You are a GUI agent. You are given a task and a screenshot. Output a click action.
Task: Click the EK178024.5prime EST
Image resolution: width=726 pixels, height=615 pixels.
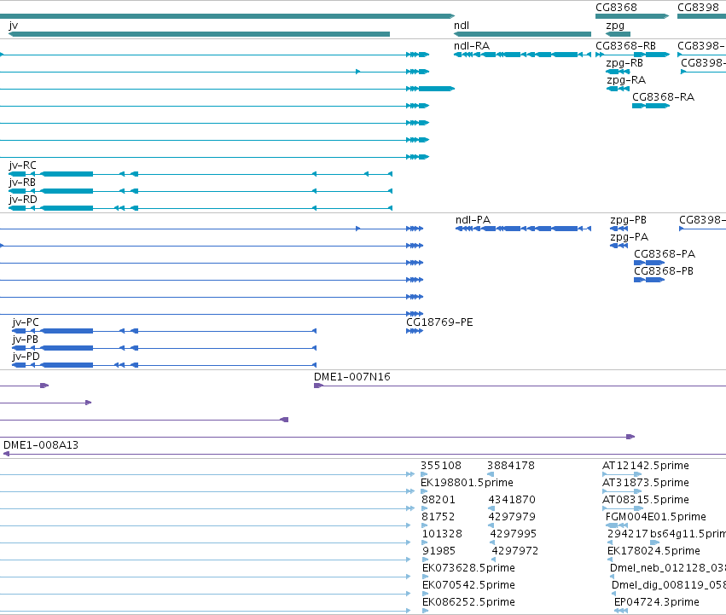(x=610, y=560)
